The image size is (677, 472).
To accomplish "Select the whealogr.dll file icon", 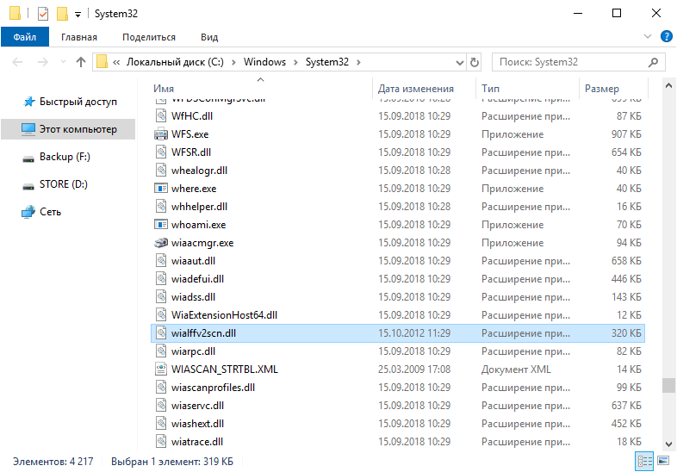I will [161, 171].
